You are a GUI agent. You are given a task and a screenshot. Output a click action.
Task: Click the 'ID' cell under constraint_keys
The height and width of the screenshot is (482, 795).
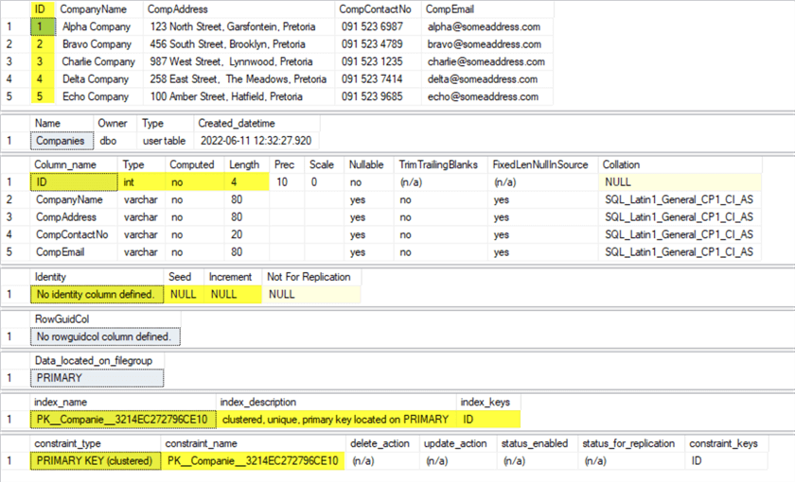(726, 461)
